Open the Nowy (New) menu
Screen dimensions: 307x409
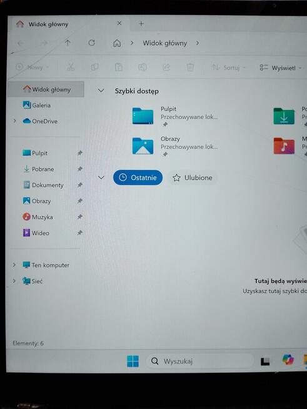pos(33,68)
